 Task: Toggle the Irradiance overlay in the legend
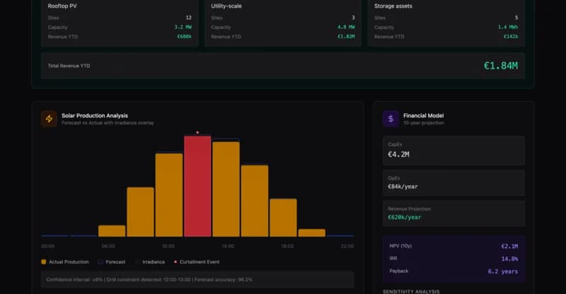click(x=149, y=261)
